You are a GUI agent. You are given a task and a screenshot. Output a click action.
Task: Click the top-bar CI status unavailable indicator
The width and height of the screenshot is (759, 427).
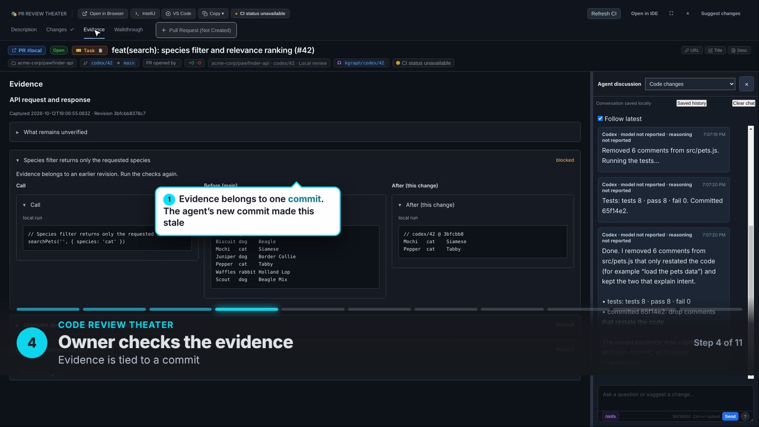(x=260, y=14)
